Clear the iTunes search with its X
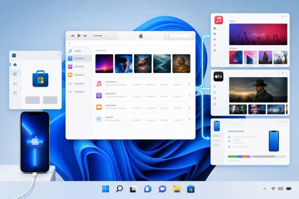Image resolution: width=299 pixels, height=199 pixels. click(192, 36)
